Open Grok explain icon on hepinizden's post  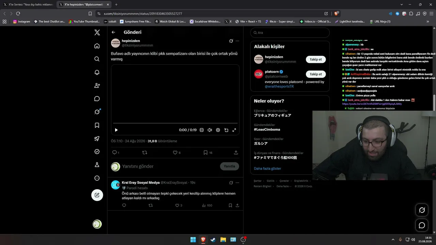[231, 41]
